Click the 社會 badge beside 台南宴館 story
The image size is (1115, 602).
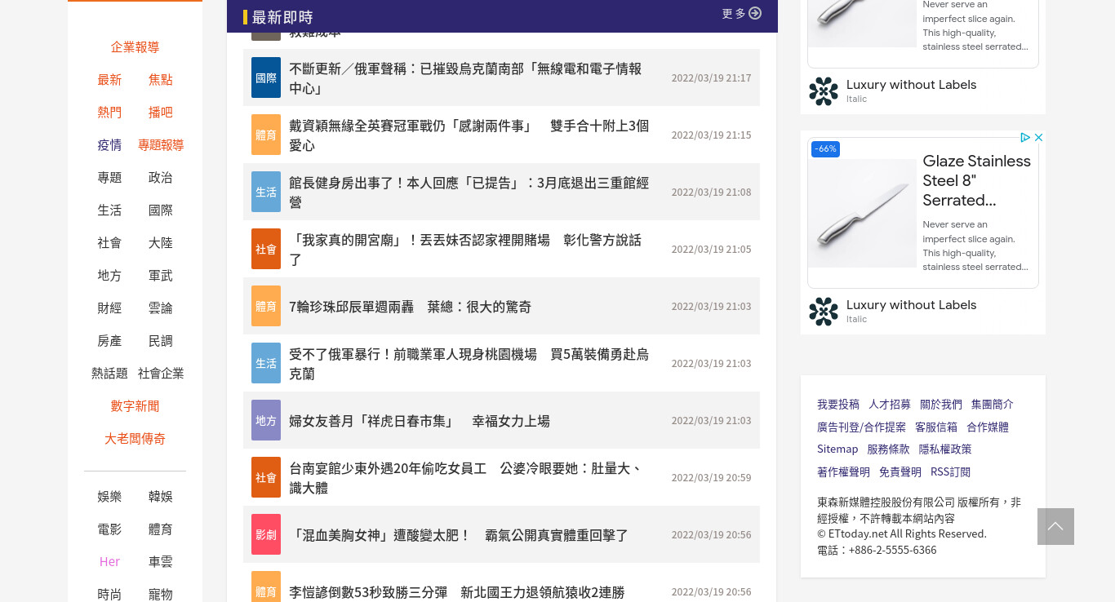click(x=266, y=477)
